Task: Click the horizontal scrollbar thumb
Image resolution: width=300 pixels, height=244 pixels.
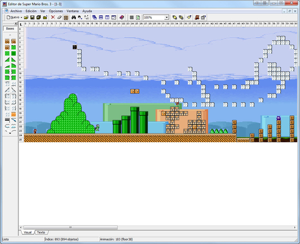Action: (x=70, y=227)
